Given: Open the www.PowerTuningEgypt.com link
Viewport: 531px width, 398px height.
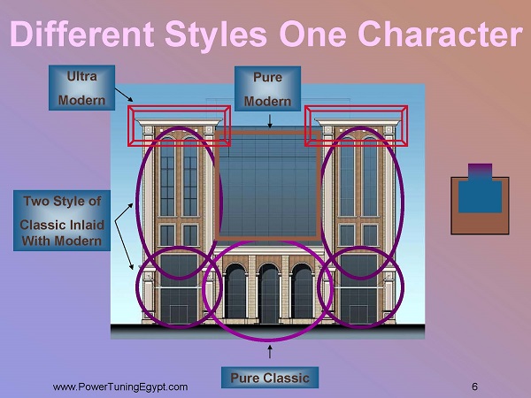Looking at the screenshot, I should [x=119, y=387].
